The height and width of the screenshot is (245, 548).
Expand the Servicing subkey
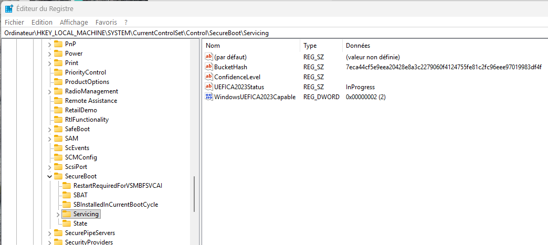point(58,214)
